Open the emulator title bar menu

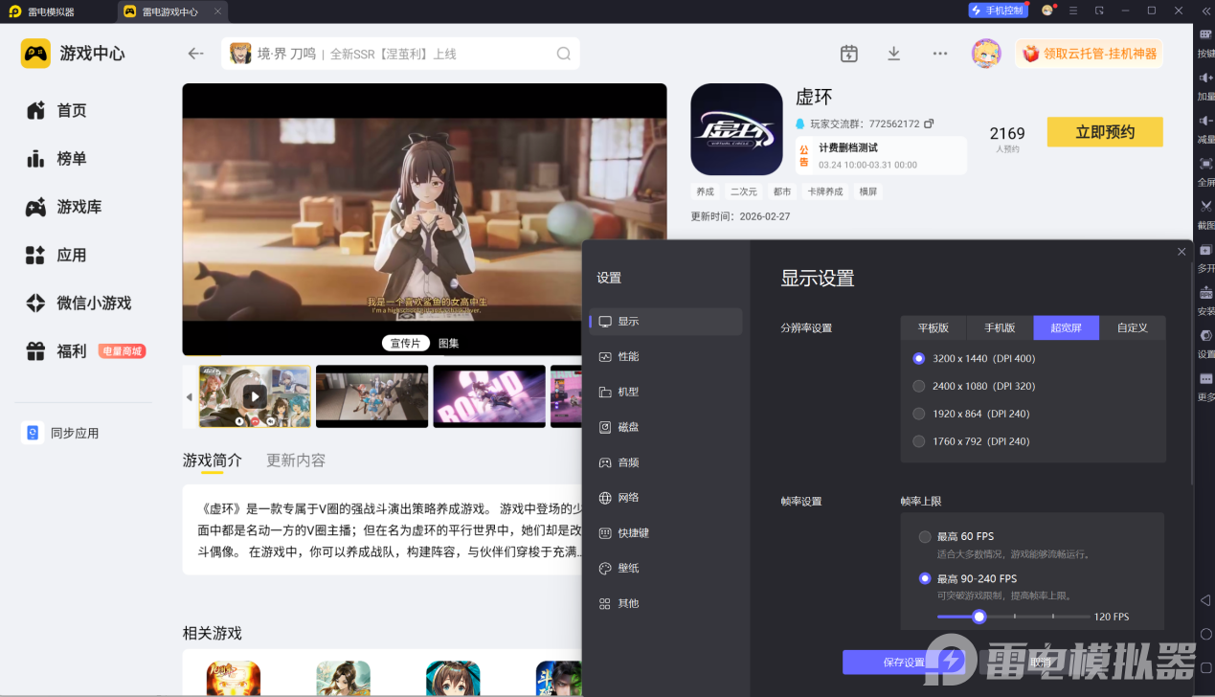coord(1073,11)
